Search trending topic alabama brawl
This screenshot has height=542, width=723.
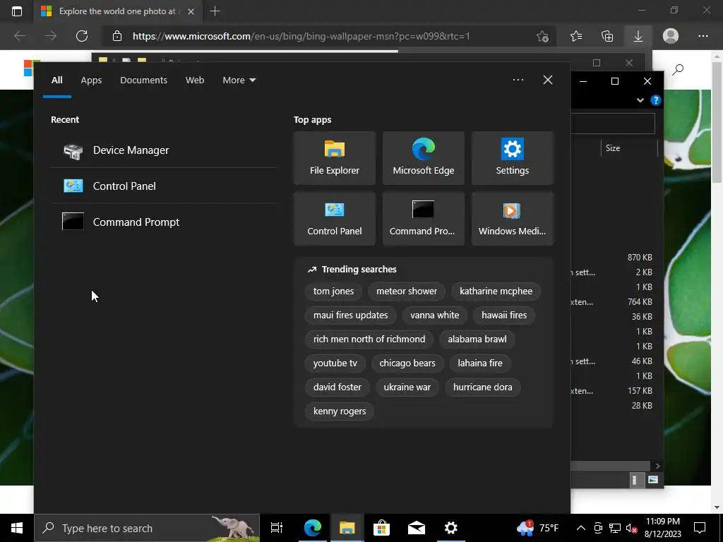(477, 339)
